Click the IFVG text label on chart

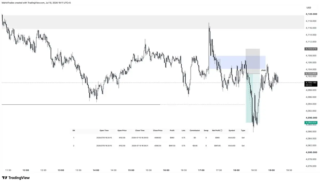click(263, 71)
